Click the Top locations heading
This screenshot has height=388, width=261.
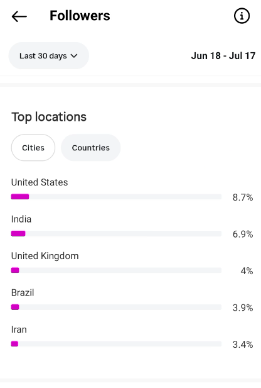click(49, 117)
